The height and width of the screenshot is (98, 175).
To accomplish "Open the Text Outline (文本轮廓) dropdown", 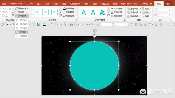I will [117, 12].
